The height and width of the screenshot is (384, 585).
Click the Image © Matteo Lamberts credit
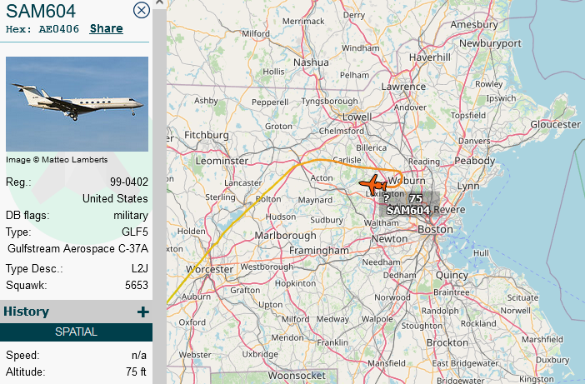pos(57,160)
